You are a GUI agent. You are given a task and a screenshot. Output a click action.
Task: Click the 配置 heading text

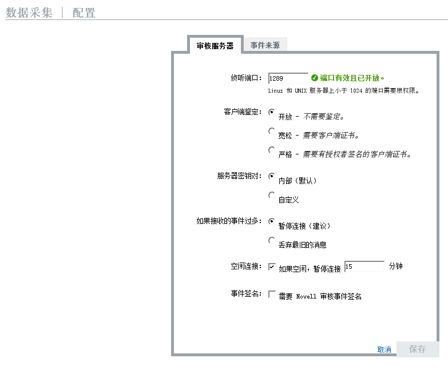[84, 13]
